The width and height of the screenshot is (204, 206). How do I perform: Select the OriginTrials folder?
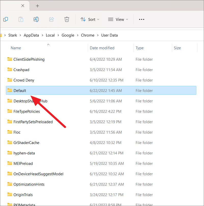click(101, 195)
